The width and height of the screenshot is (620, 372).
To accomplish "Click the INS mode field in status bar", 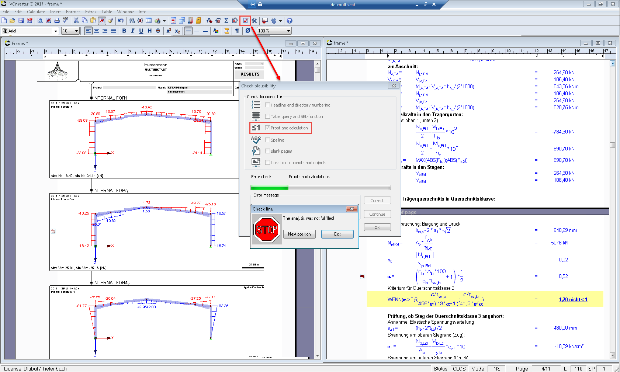I will tap(496, 369).
